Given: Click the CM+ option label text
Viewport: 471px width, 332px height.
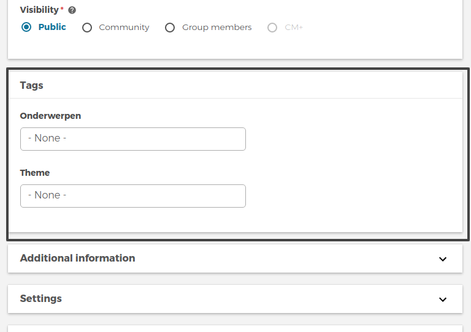Looking at the screenshot, I should click(x=294, y=28).
